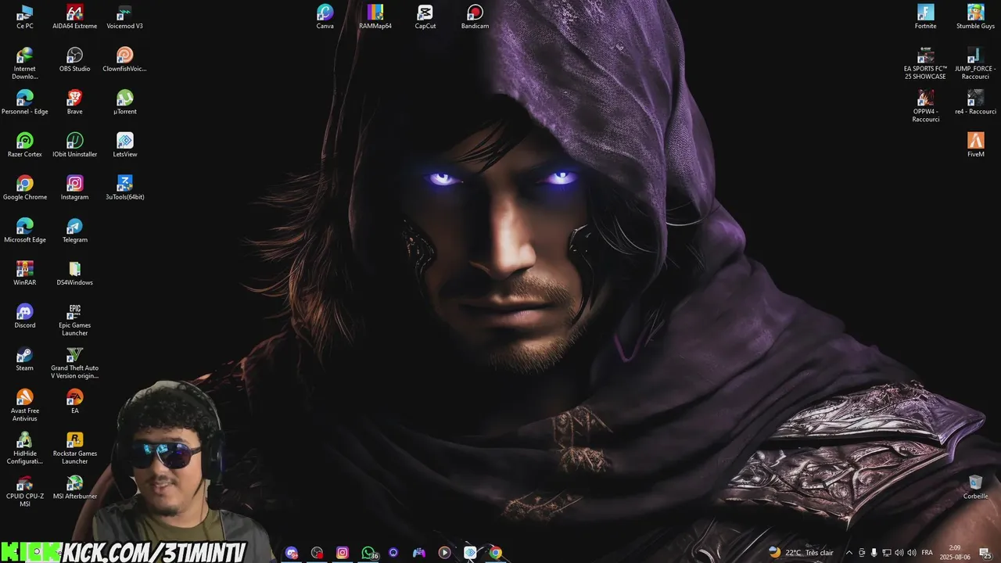Select Microsoft Edge desktop icon

point(25,231)
